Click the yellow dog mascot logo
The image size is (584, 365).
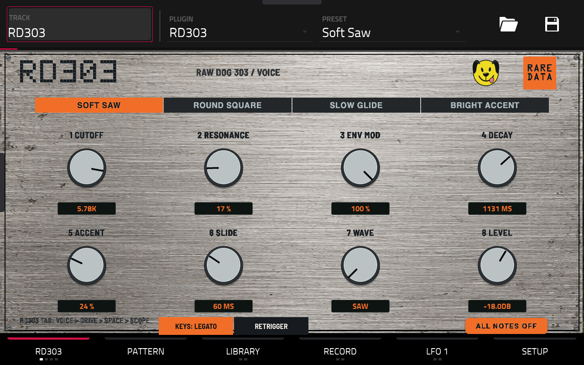[x=486, y=73]
